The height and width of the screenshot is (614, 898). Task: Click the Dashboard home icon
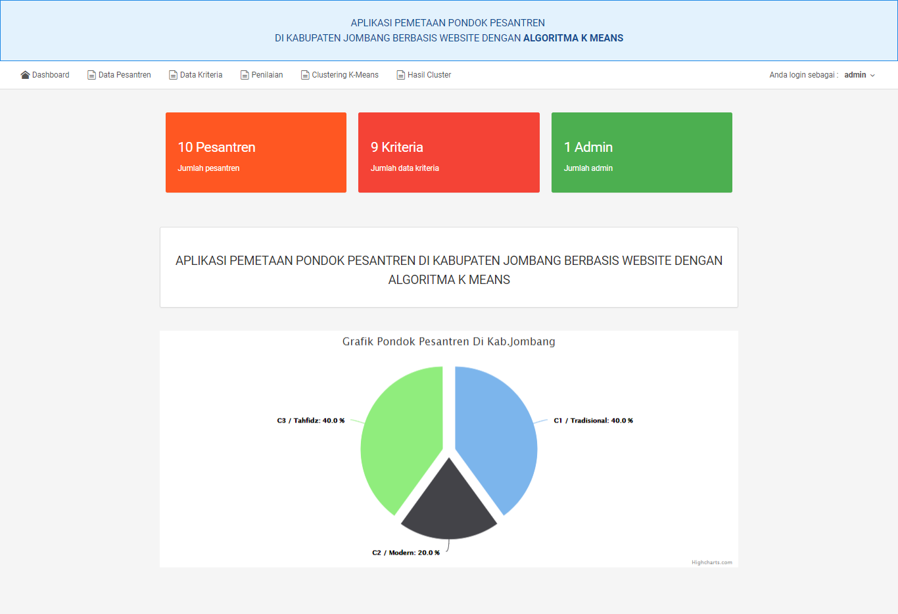click(x=25, y=75)
